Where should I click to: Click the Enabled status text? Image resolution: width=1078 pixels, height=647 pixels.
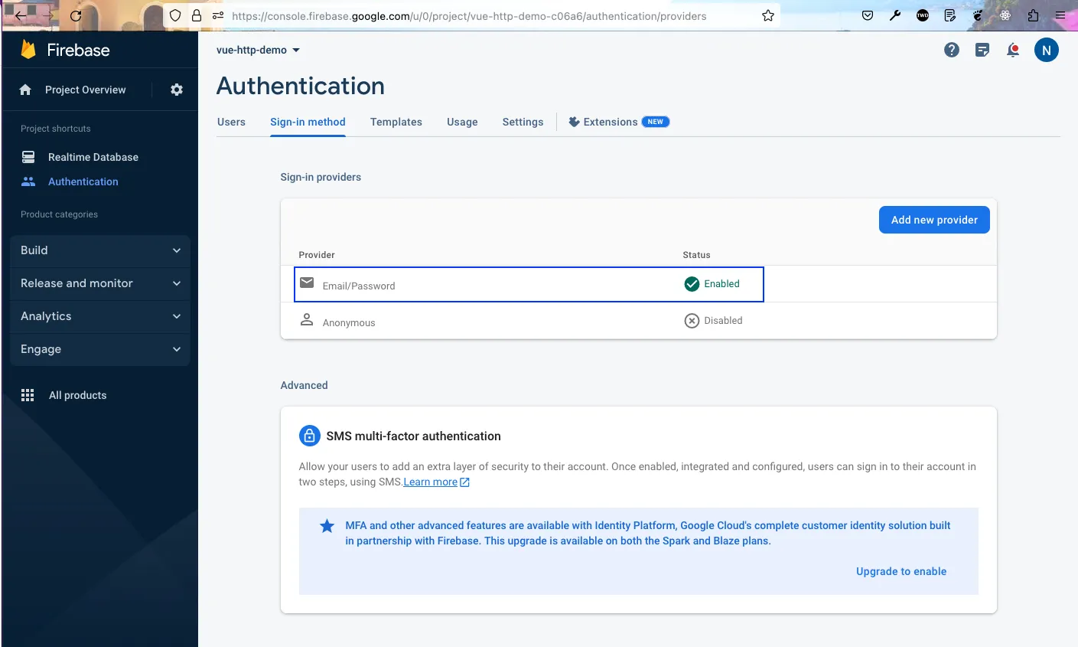[721, 284]
